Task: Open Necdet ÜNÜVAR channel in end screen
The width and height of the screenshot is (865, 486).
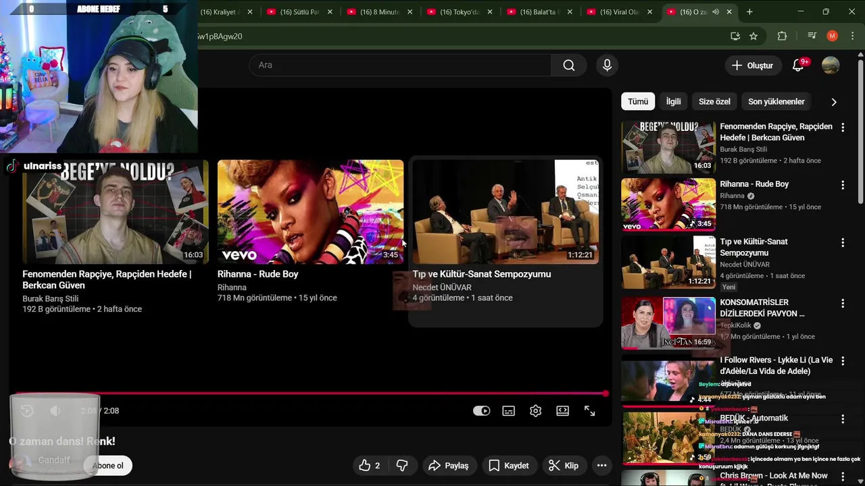Action: point(442,287)
